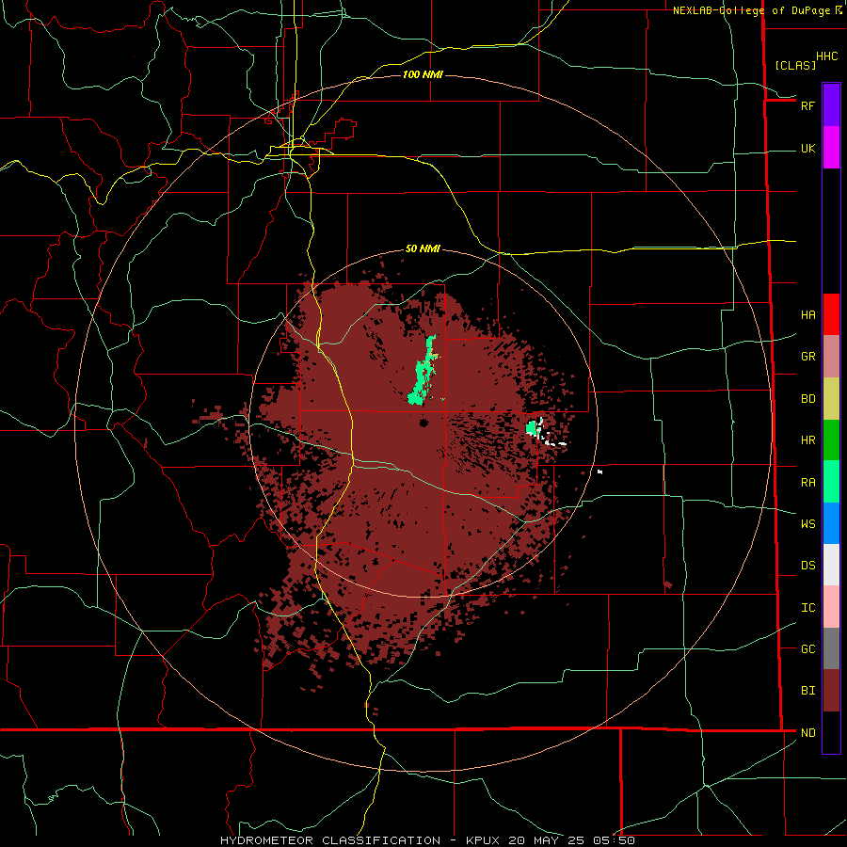Click the HR legend label

tap(807, 440)
